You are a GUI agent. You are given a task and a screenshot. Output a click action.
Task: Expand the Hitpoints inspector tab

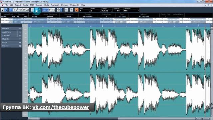(11, 39)
